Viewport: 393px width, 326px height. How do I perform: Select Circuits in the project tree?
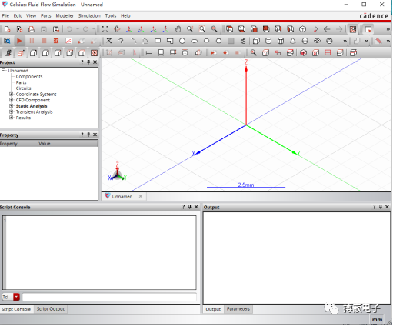click(23, 88)
